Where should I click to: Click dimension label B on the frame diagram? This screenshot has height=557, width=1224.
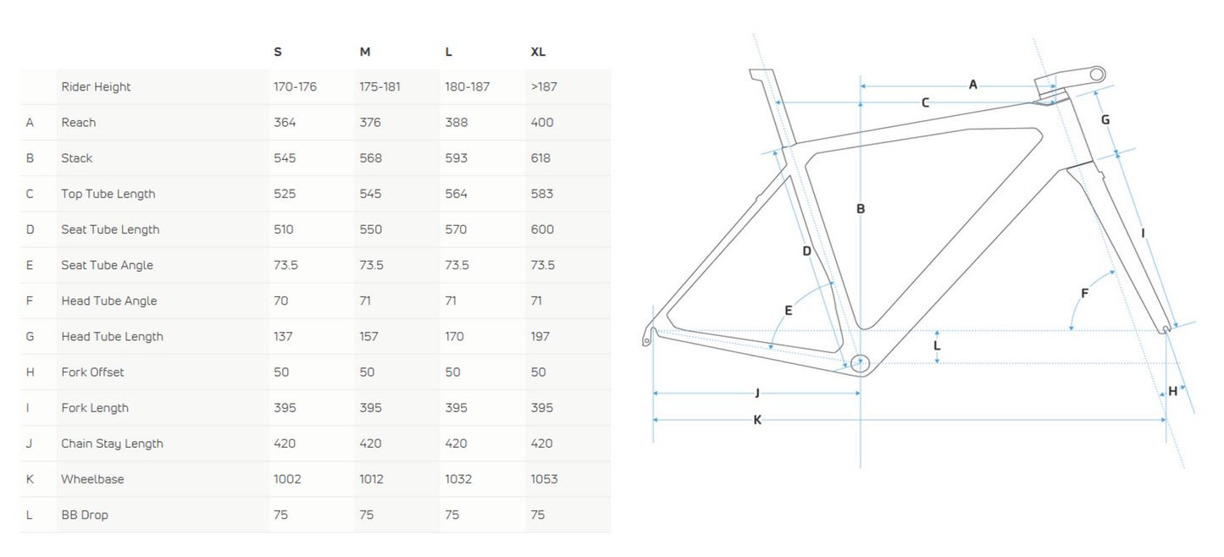(x=861, y=208)
